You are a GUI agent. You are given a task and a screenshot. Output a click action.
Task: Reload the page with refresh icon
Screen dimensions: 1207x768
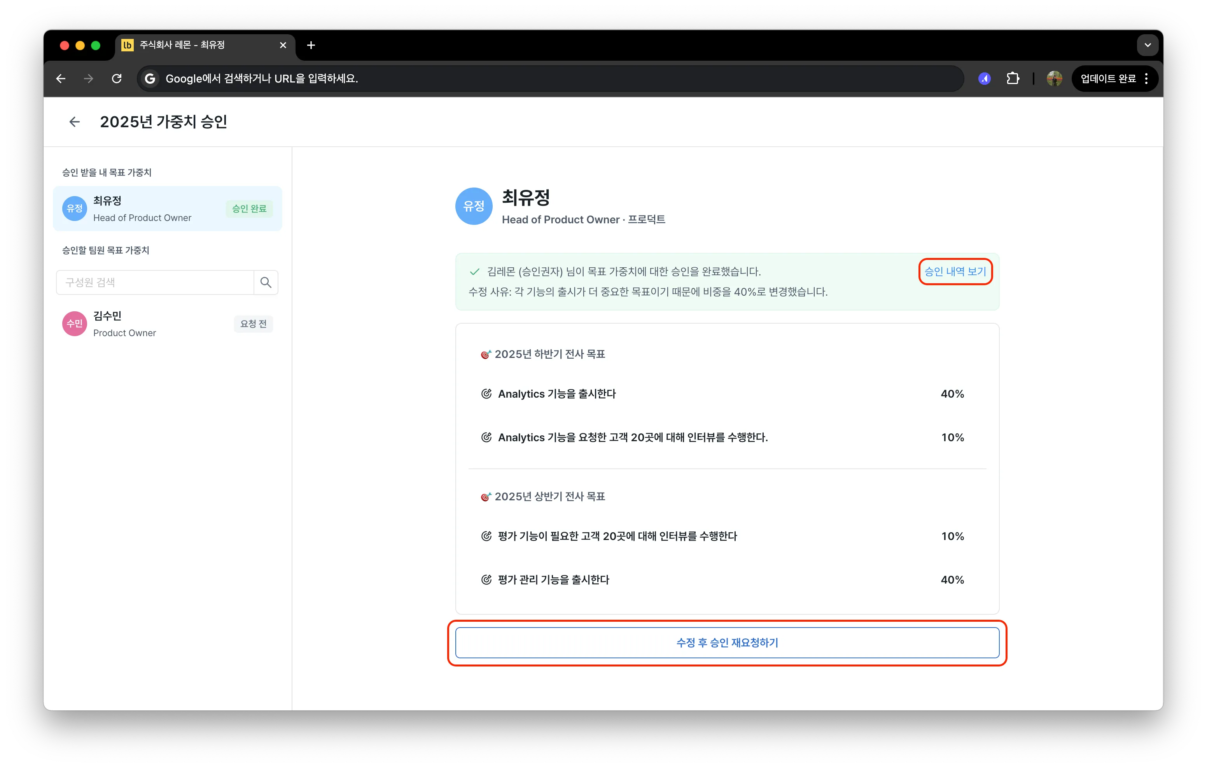coord(117,79)
